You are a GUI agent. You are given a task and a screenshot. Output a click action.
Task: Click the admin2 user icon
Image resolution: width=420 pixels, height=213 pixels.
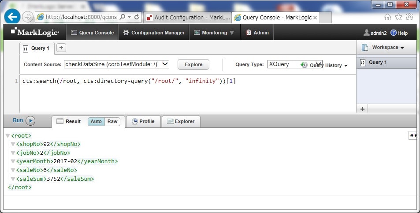coord(366,33)
